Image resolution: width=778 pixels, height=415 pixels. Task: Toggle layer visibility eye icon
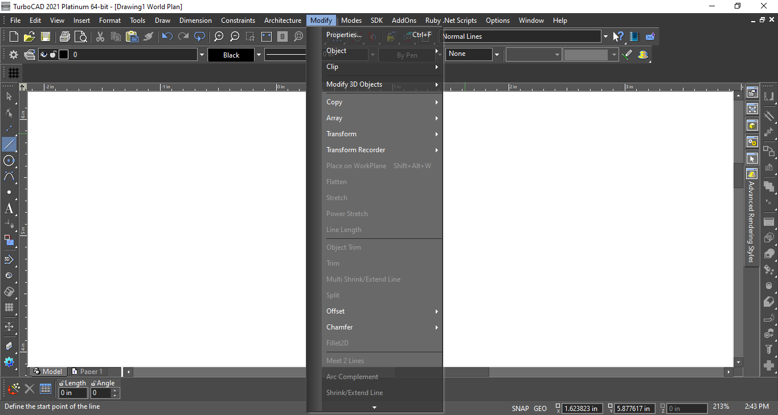(44, 55)
